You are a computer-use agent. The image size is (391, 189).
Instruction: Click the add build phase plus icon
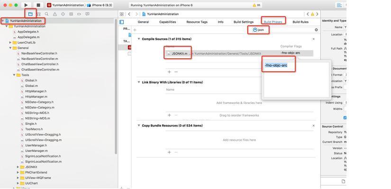coord(135,30)
